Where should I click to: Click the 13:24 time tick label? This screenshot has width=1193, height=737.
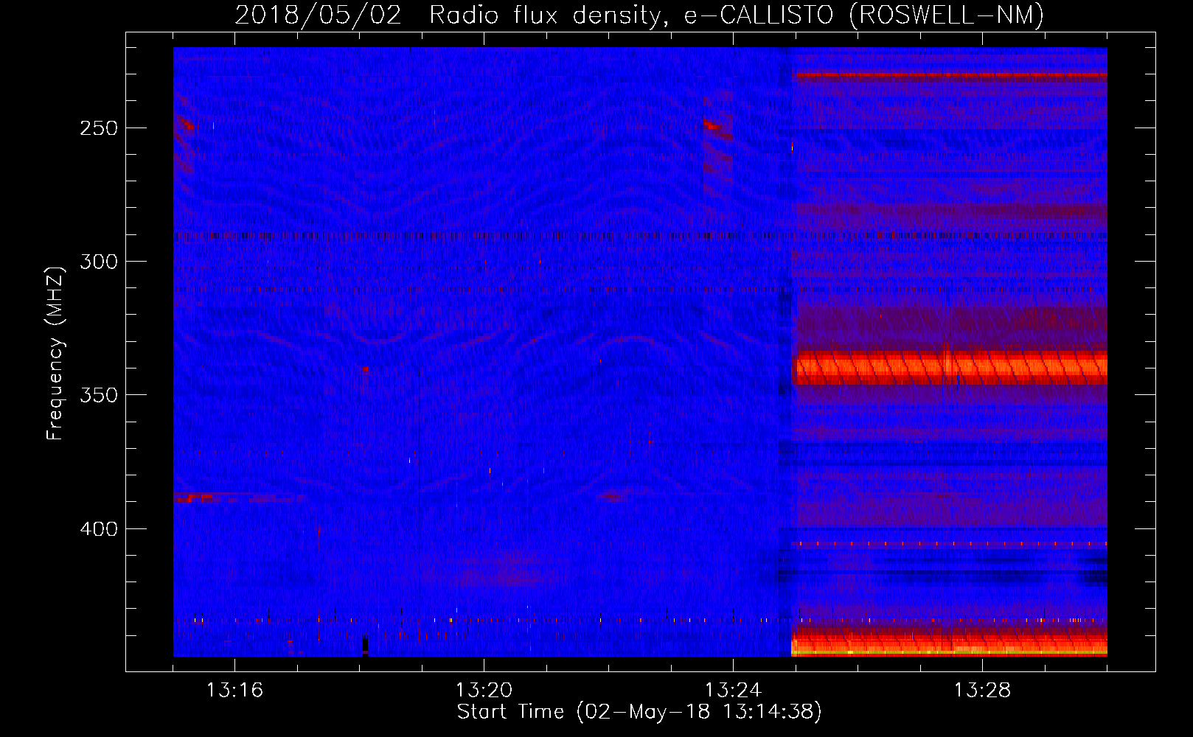coord(733,691)
